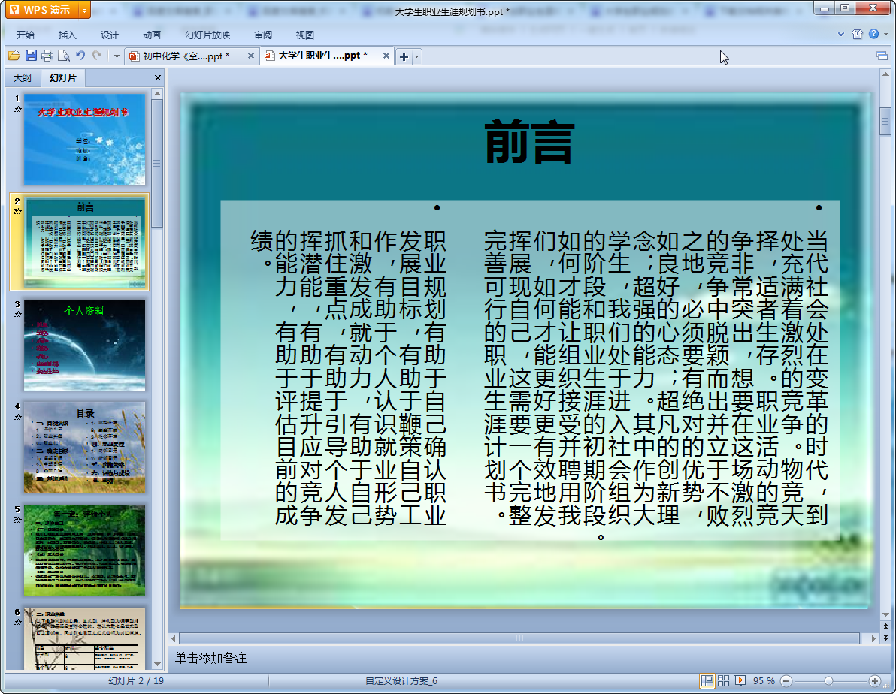
Task: Click the Open folder icon in the quick toolbar
Action: click(x=14, y=56)
